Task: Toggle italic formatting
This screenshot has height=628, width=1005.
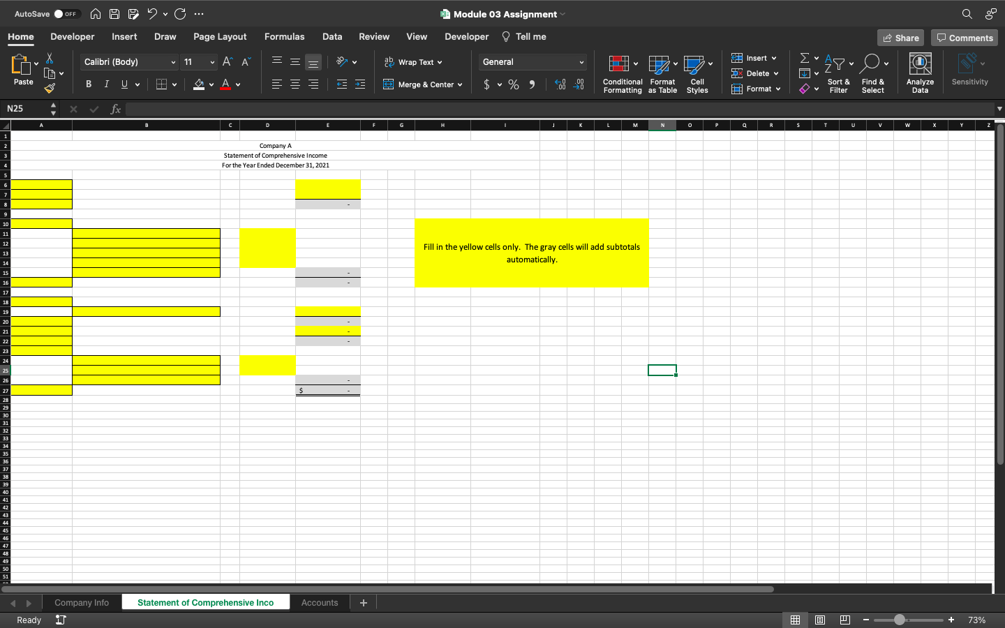Action: [106, 84]
